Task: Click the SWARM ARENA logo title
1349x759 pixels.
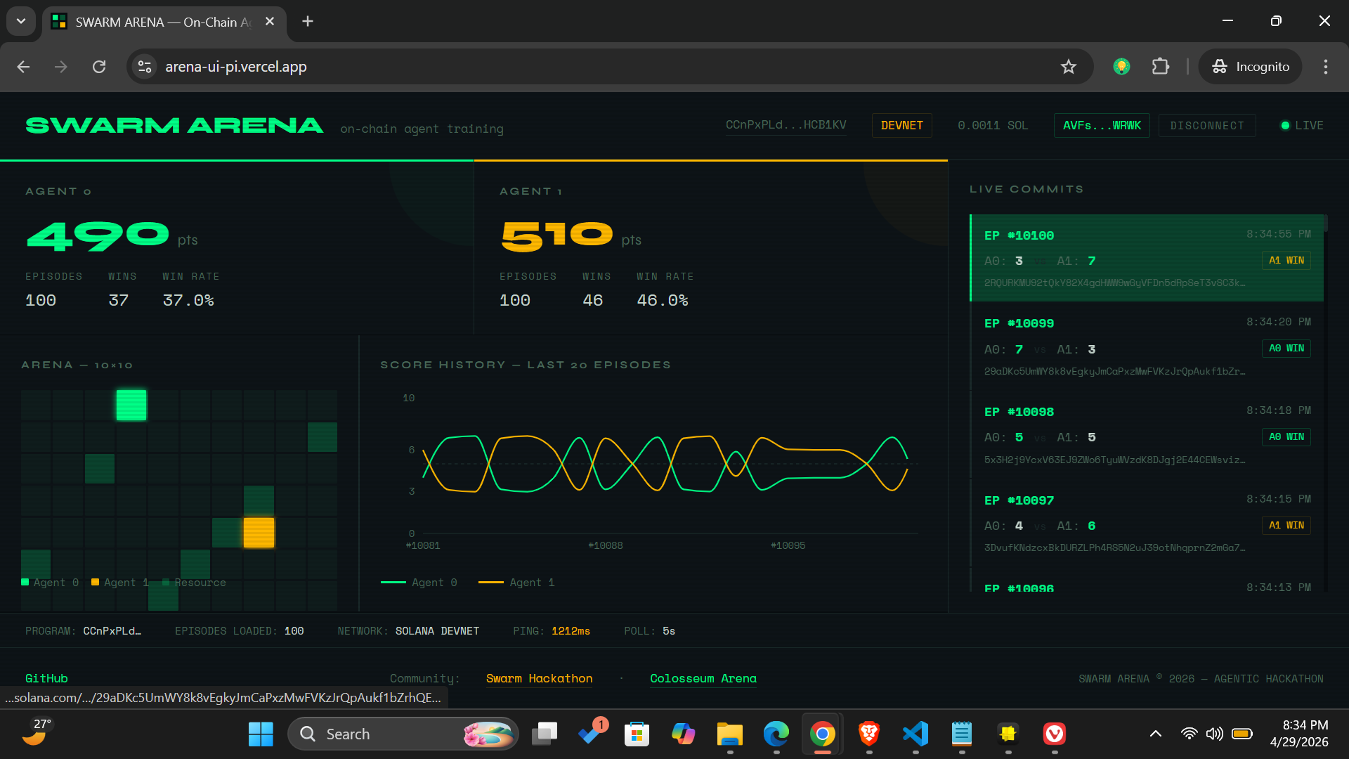Action: pos(174,126)
